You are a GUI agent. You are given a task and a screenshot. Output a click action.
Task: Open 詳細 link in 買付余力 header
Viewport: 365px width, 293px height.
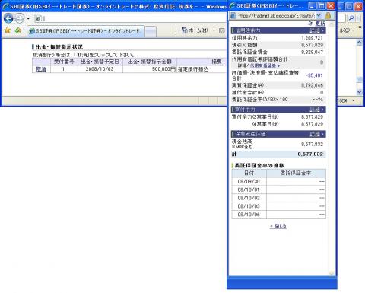point(316,110)
